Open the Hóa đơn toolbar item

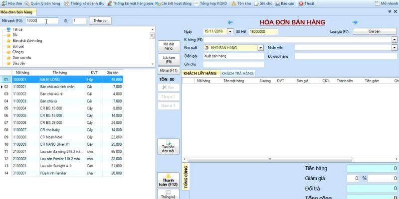[12, 3]
